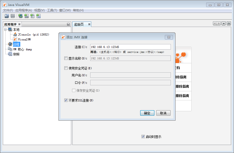Check the 使用安全凭证 option
The width and height of the screenshot is (234, 153).
tap(66, 68)
